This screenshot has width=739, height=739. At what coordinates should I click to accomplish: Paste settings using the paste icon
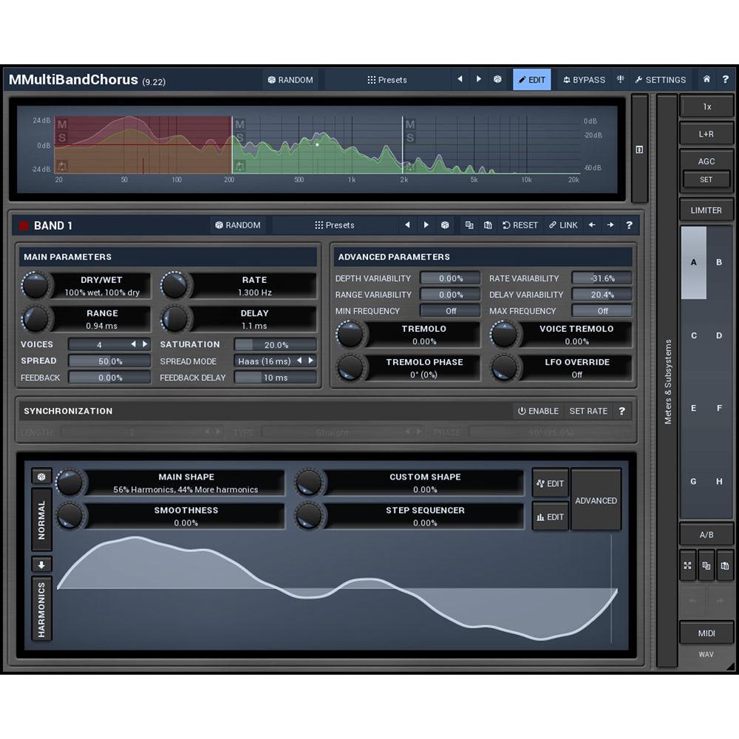coord(486,225)
